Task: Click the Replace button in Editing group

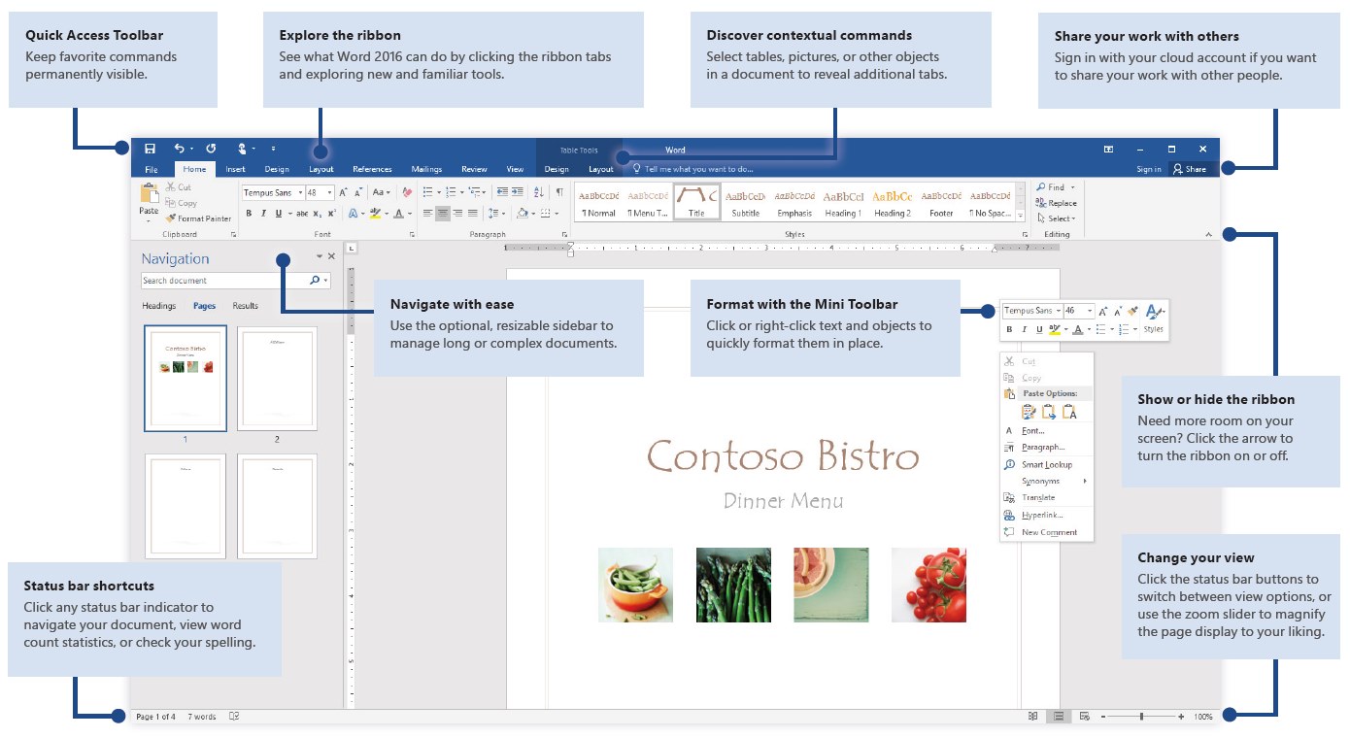Action: click(1056, 203)
